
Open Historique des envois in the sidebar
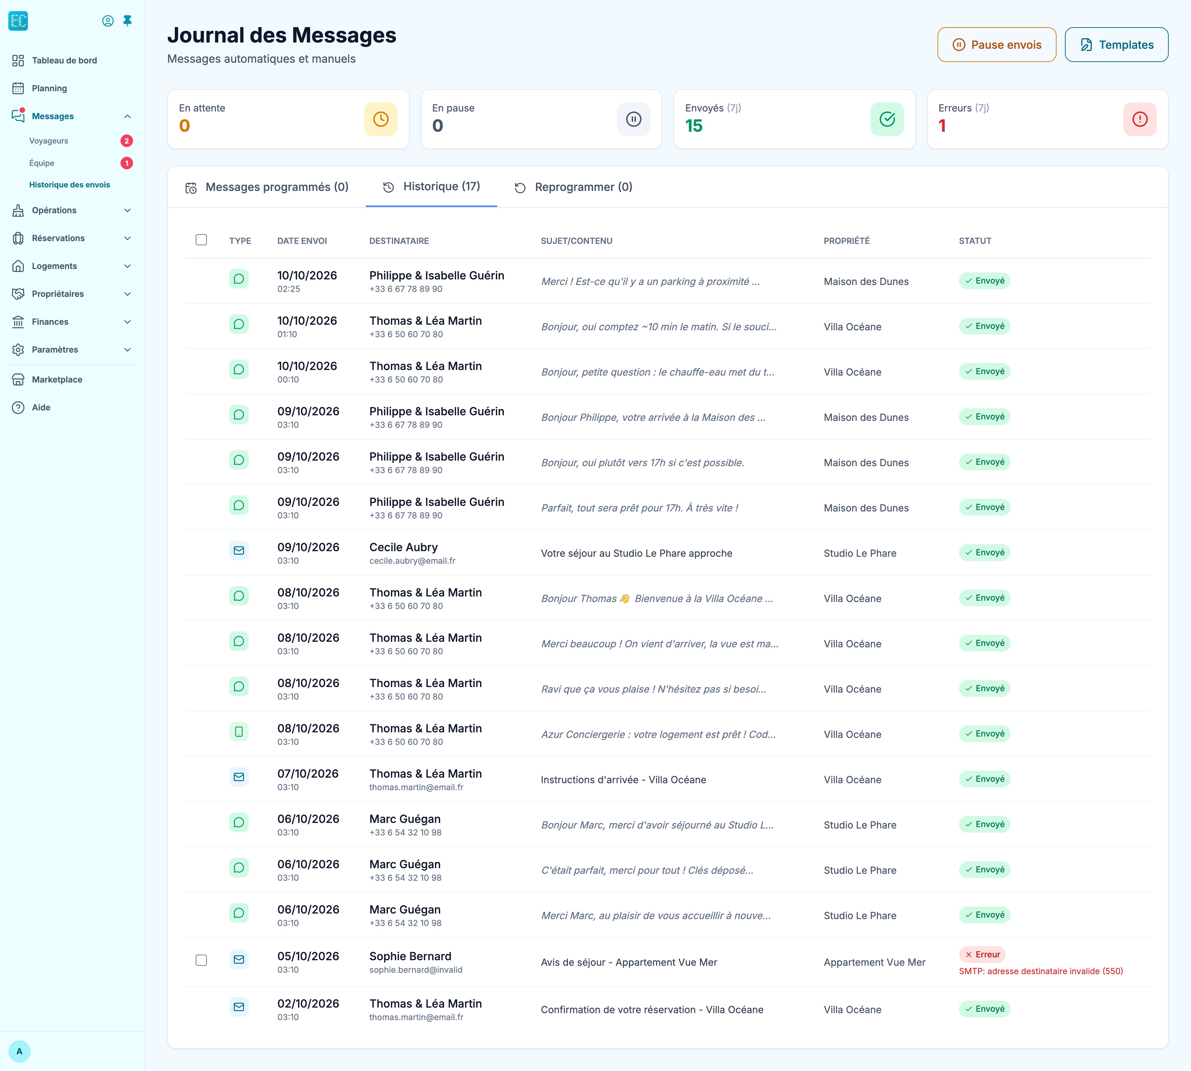coord(69,185)
